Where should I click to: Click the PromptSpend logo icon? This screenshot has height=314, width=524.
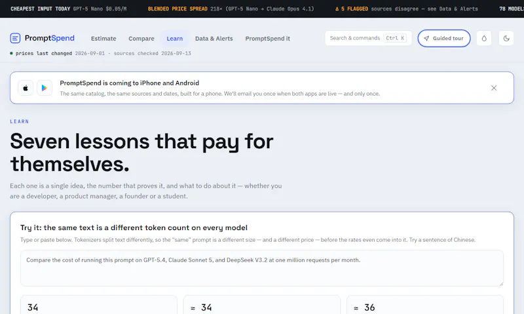pos(15,38)
